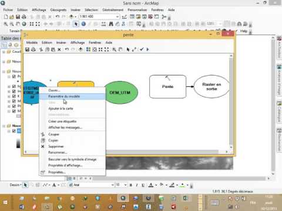Choose Supprimer in the context menu
This screenshot has height=211, width=282.
(x=72, y=147)
